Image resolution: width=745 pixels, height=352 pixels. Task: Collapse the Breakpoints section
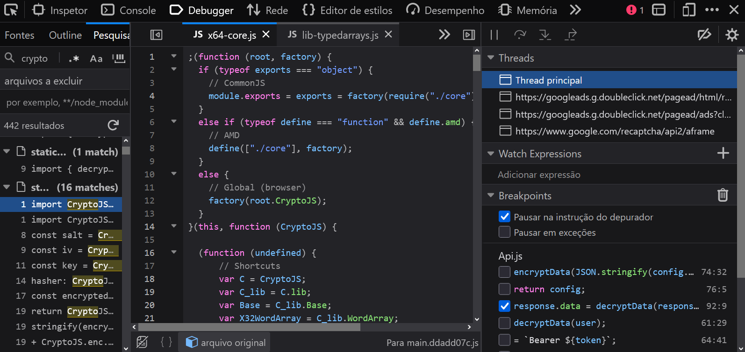(x=491, y=196)
